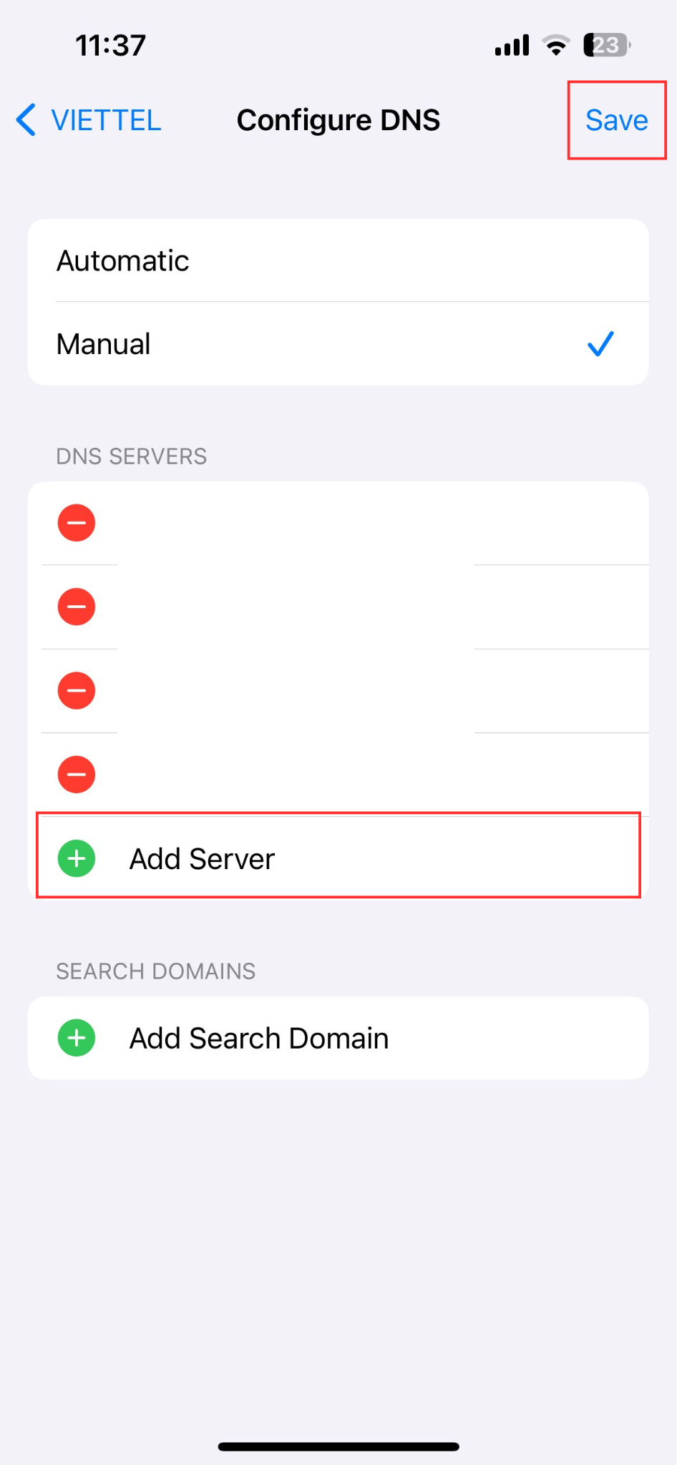Select the Automatic DNS option
The height and width of the screenshot is (1465, 677).
338,260
